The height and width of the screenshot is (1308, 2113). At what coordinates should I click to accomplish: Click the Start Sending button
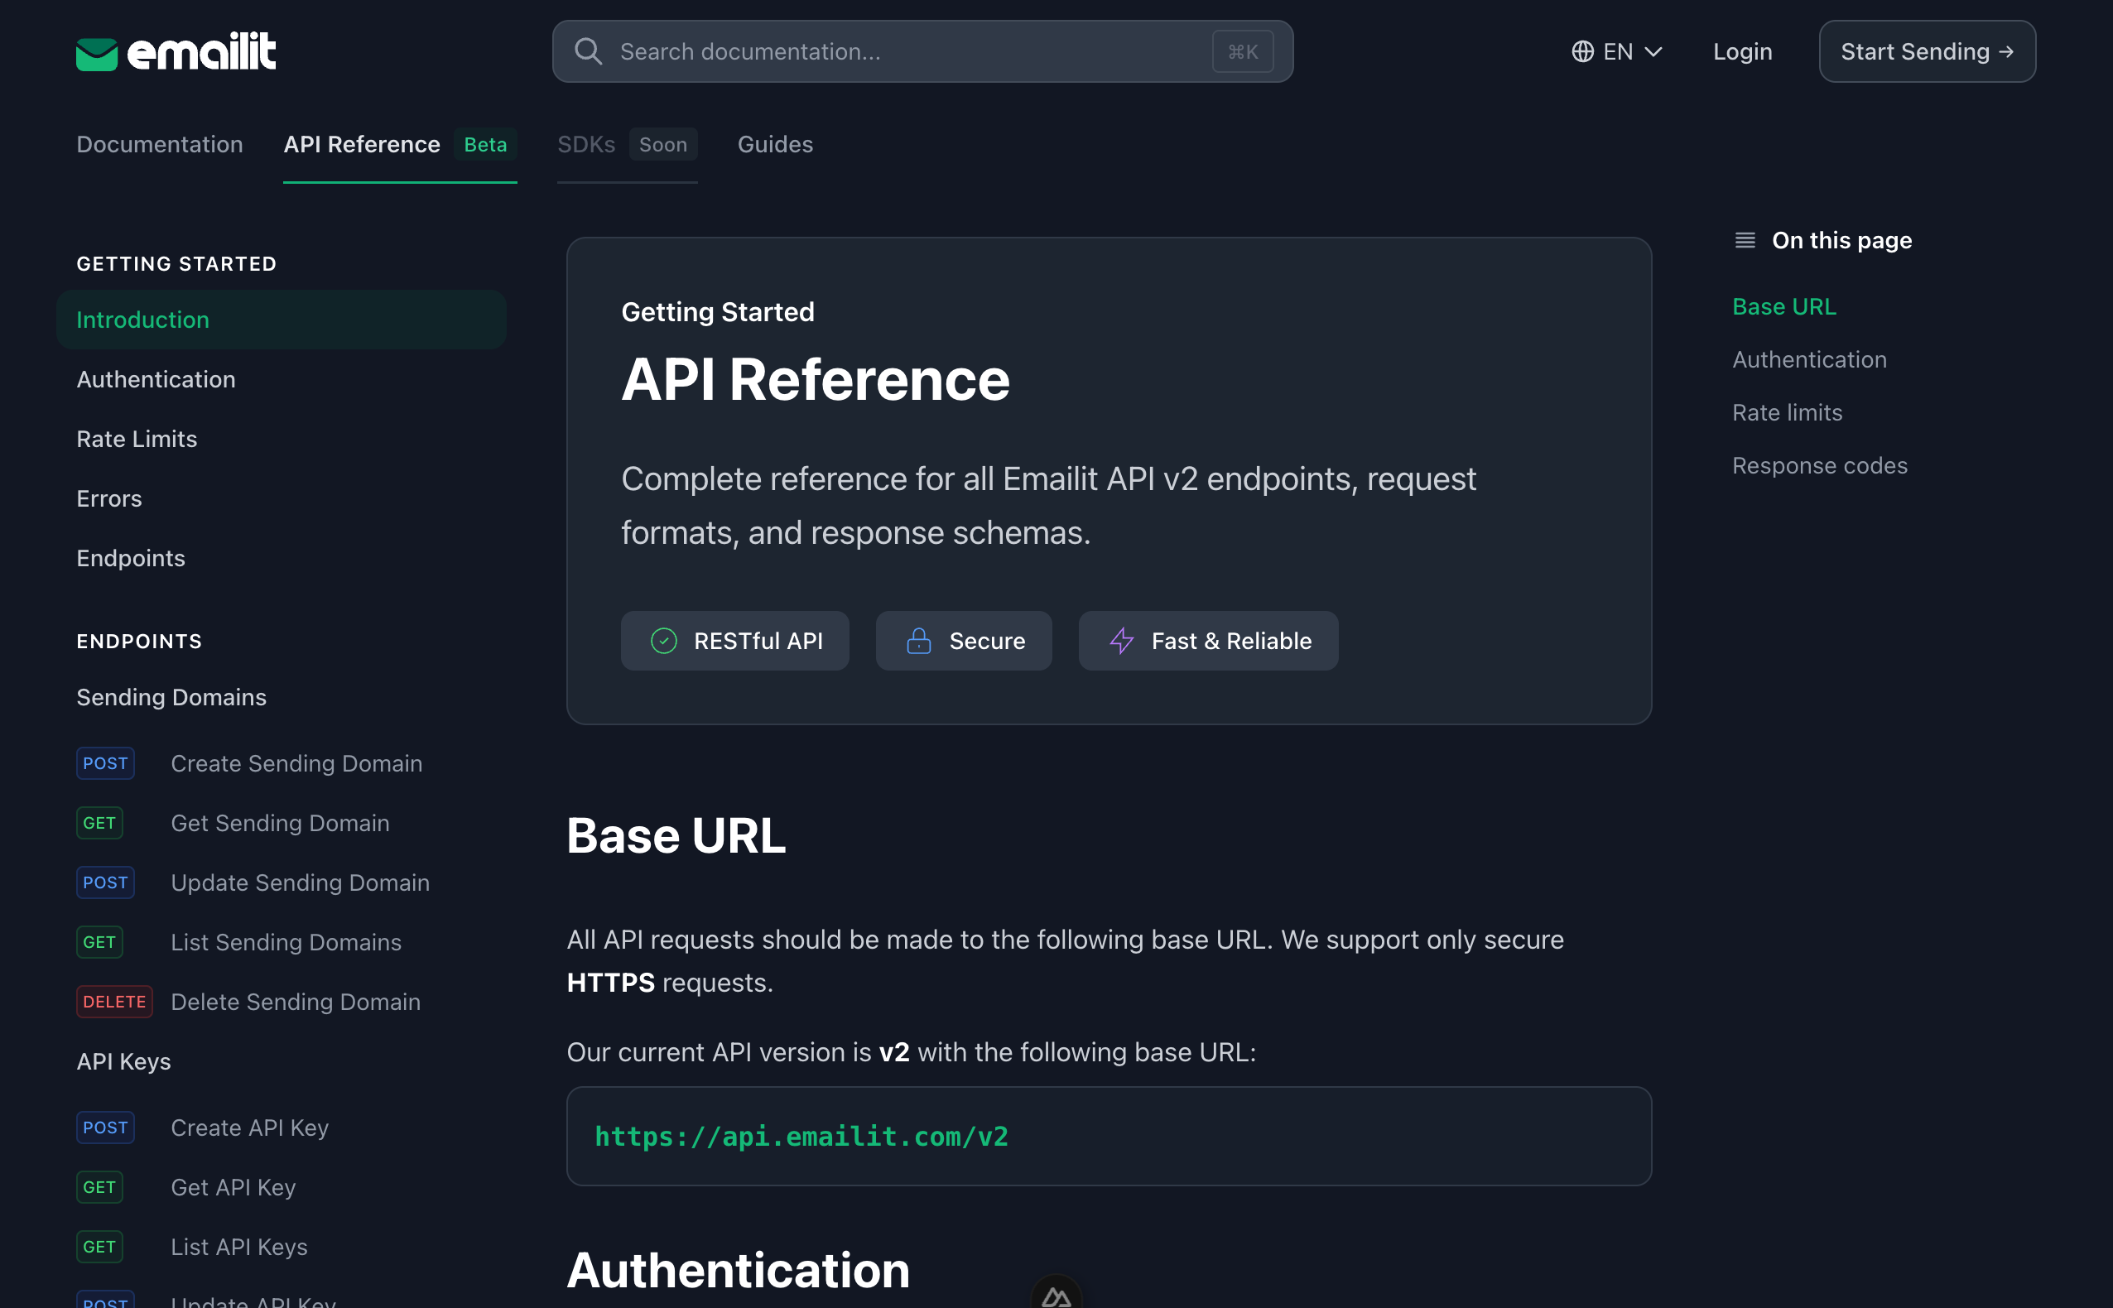(1927, 51)
